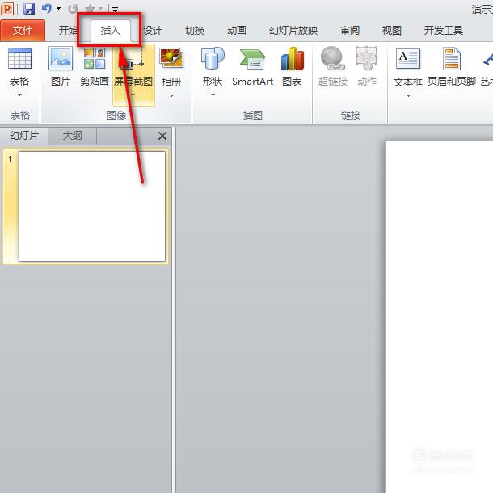Insert a 文本框 text box
493x493 pixels.
point(408,67)
